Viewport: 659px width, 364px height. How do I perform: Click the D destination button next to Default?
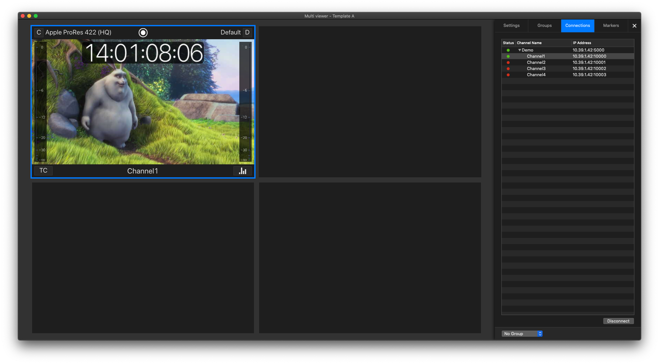click(x=247, y=32)
